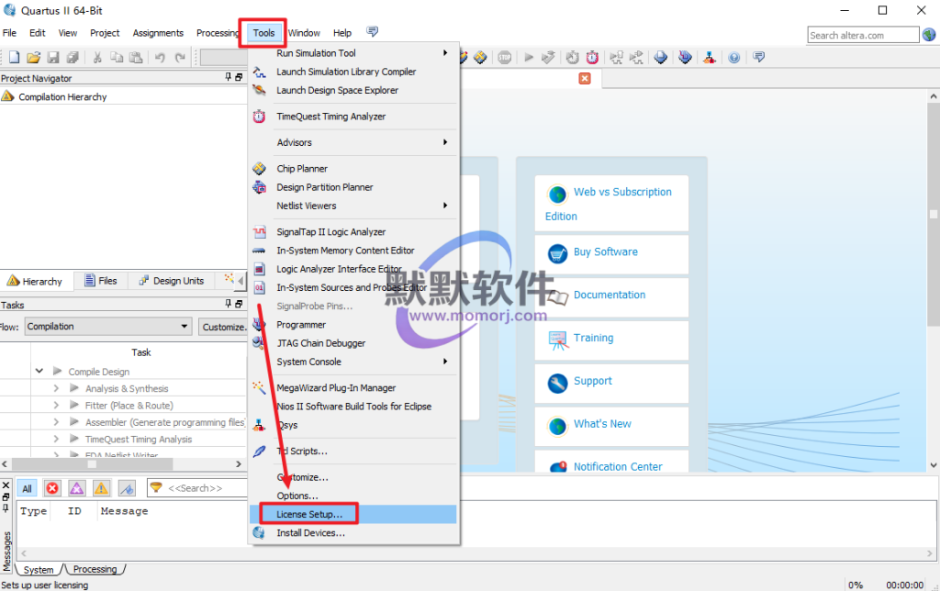
Task: Click the Start Compilation play icon
Action: point(528,58)
